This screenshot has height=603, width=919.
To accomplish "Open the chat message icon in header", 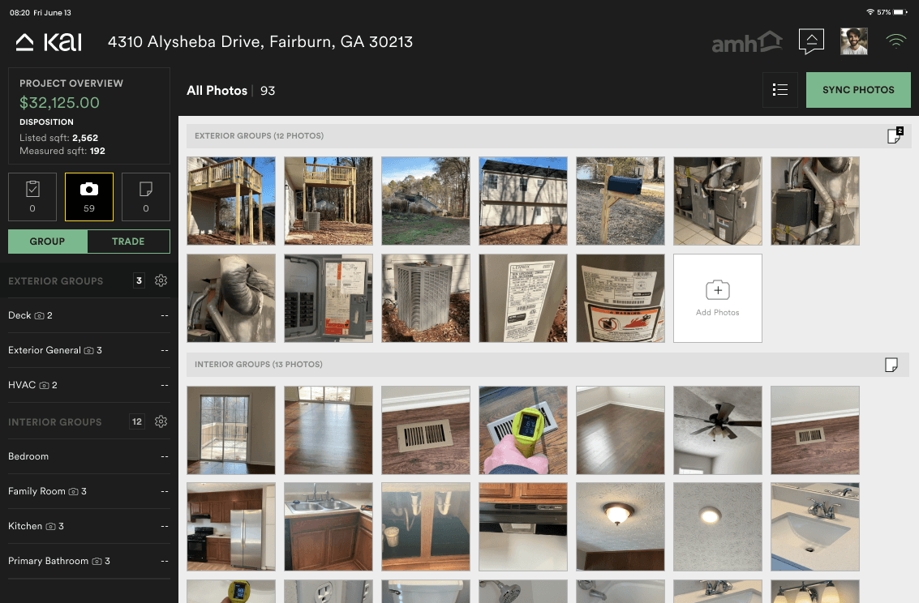I will [x=811, y=41].
